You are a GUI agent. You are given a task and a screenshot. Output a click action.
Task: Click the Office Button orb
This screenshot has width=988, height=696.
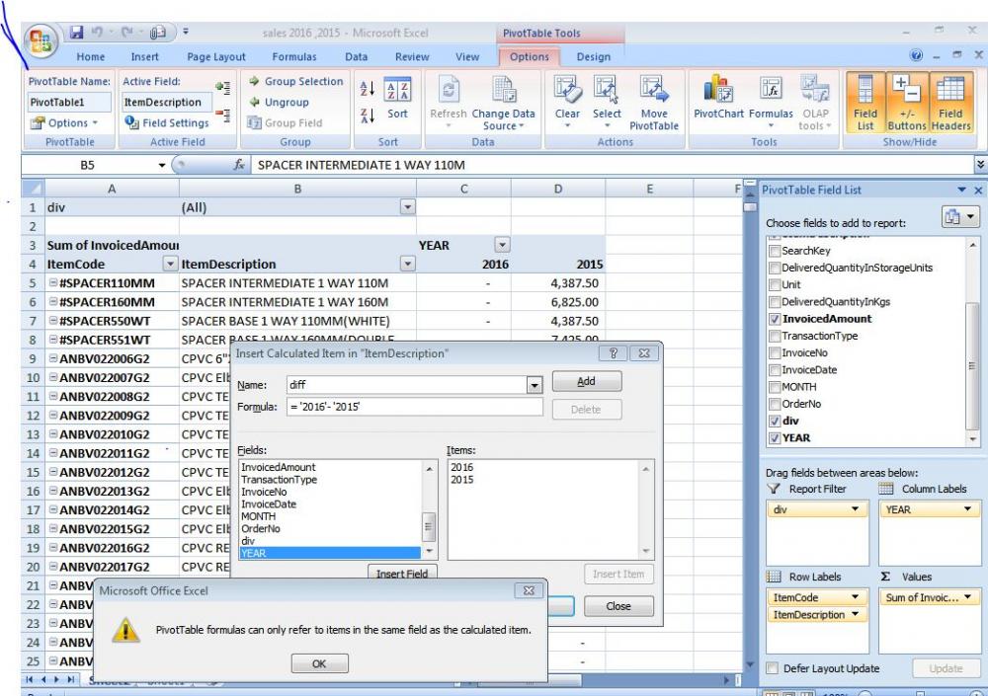(x=41, y=41)
